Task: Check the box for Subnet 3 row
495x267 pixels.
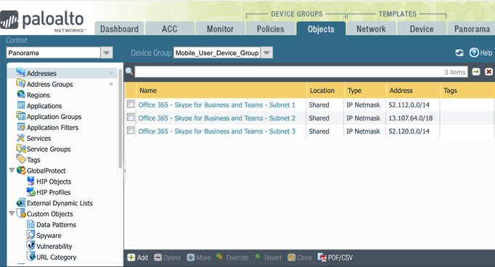Action: [x=131, y=131]
